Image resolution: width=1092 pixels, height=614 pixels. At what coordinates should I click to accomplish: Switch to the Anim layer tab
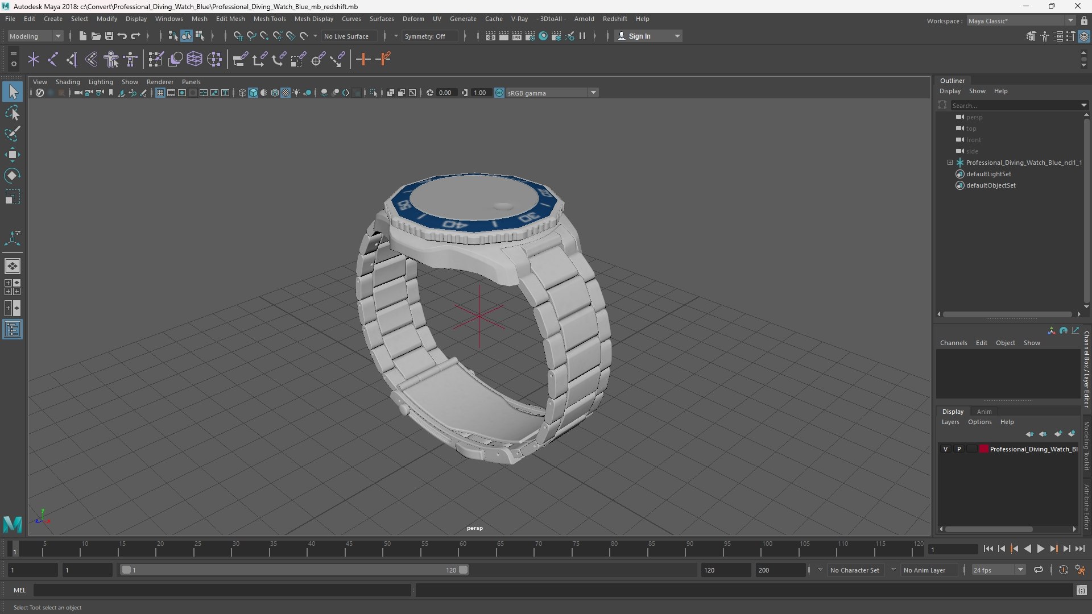pos(984,412)
